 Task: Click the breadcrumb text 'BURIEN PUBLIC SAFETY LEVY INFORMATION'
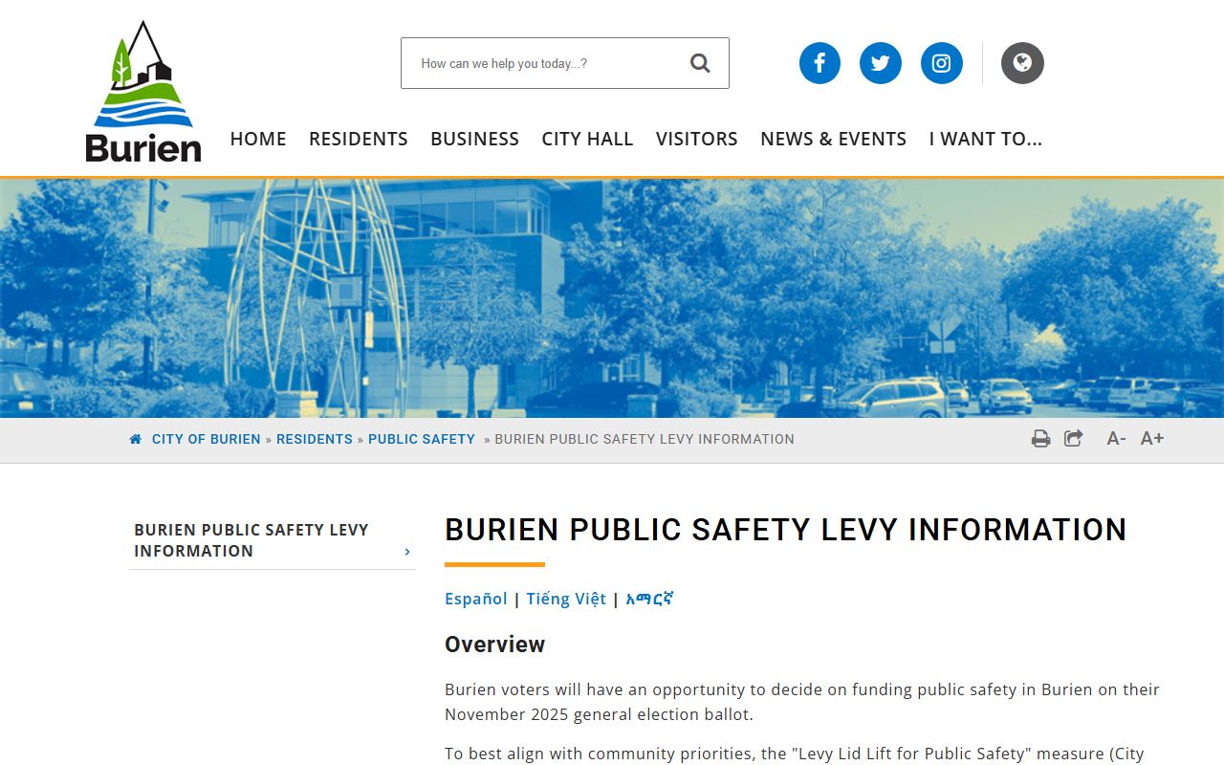point(645,439)
